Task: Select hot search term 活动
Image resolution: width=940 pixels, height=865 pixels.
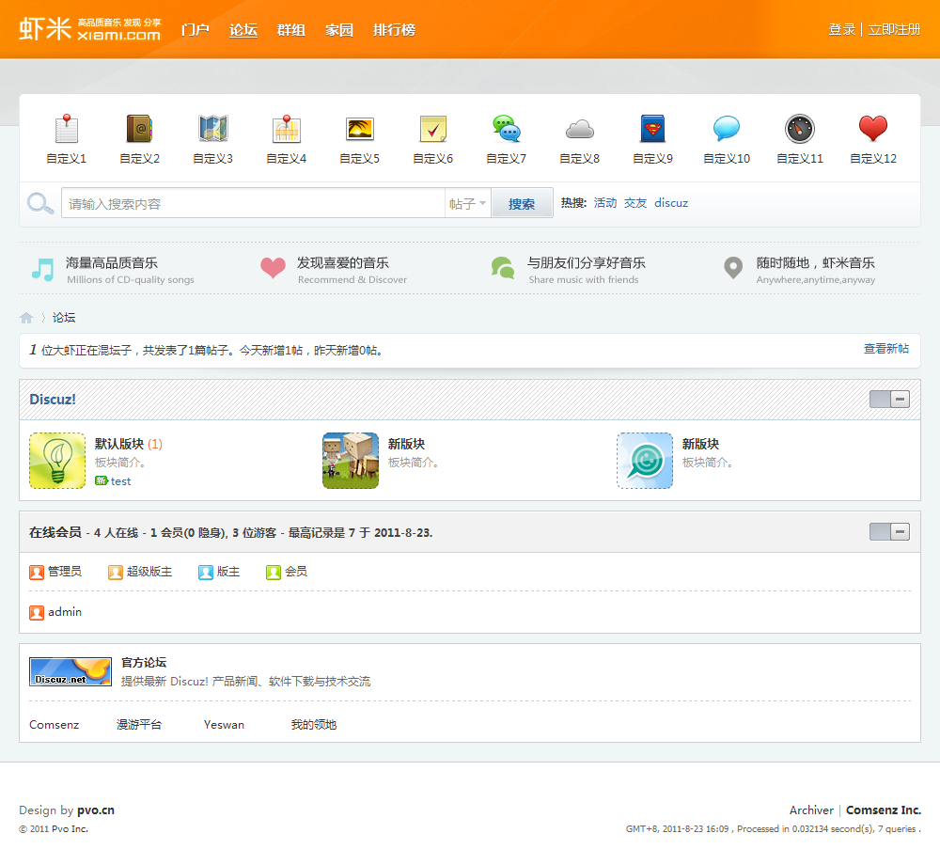Action: 605,203
